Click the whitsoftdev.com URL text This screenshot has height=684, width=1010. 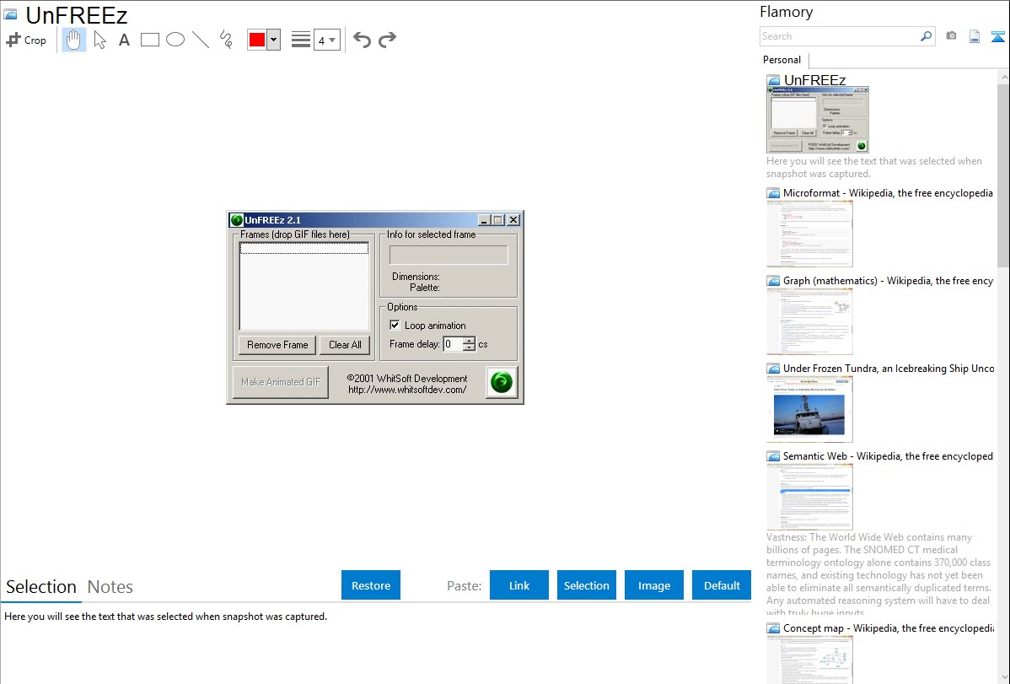point(407,390)
